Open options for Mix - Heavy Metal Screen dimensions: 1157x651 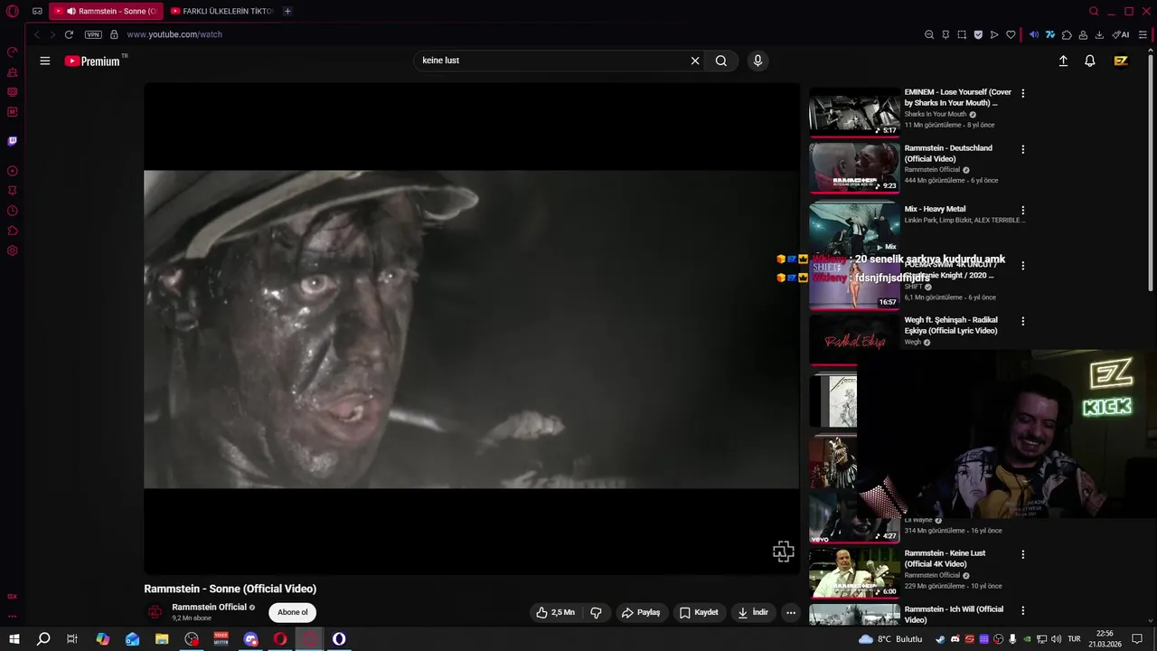pos(1023,210)
